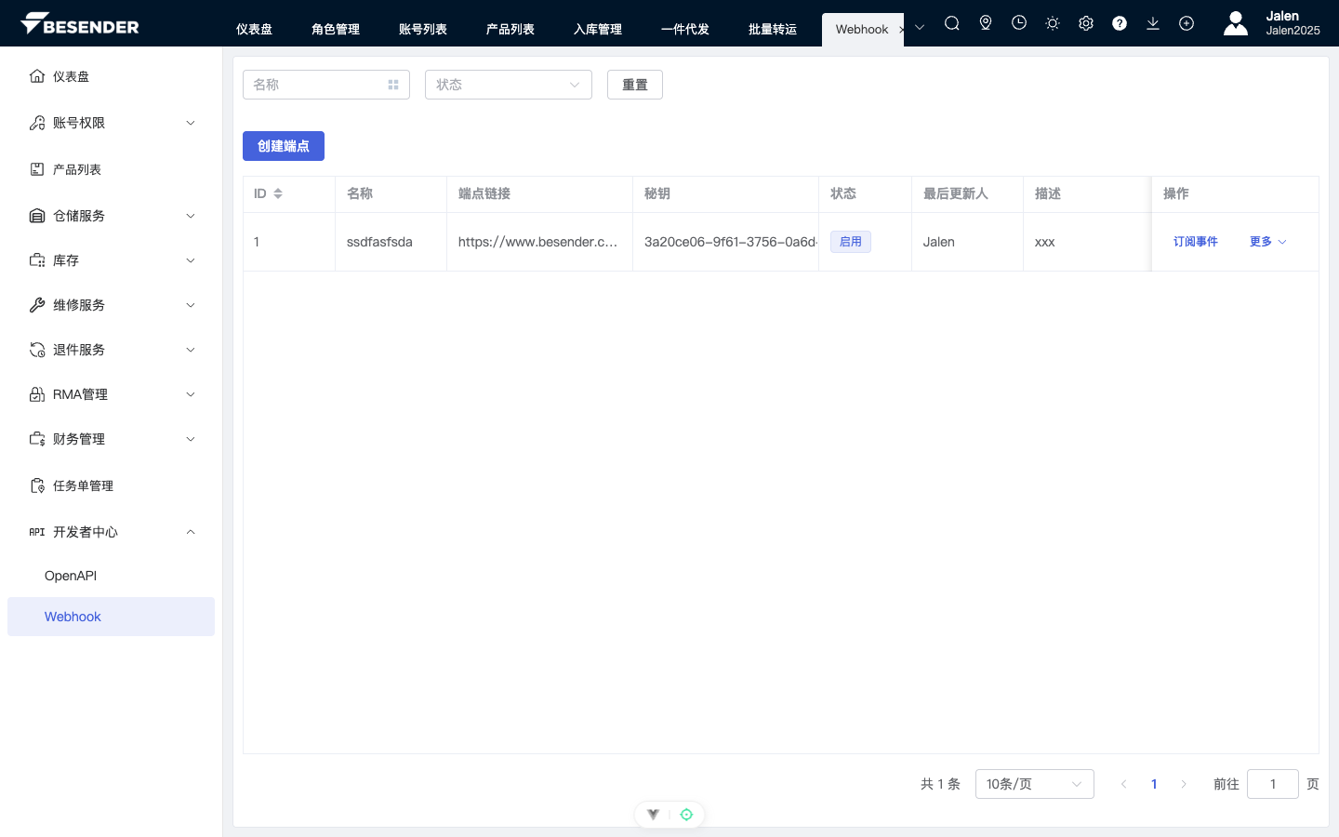
Task: Expand RMA管理 sidebar menu
Action: pyautogui.click(x=112, y=394)
